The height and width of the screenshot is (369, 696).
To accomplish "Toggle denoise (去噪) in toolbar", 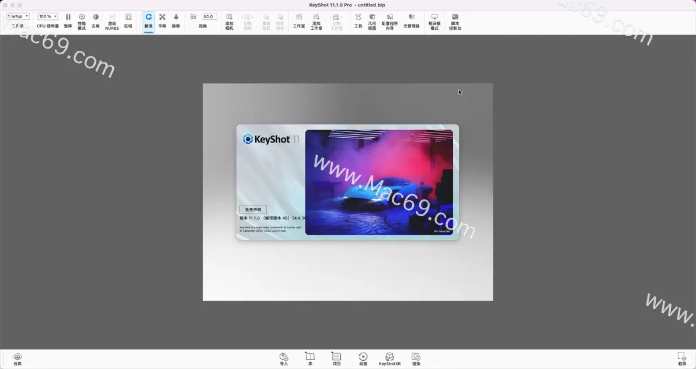I will (x=95, y=21).
